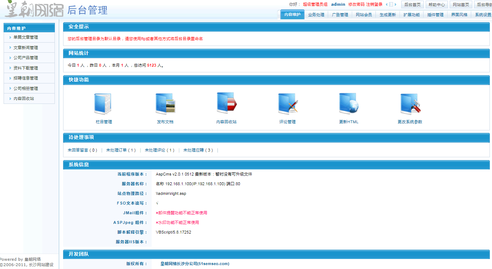Click the 发布文档 shortcut icon
This screenshot has height=269, width=492.
click(x=165, y=104)
